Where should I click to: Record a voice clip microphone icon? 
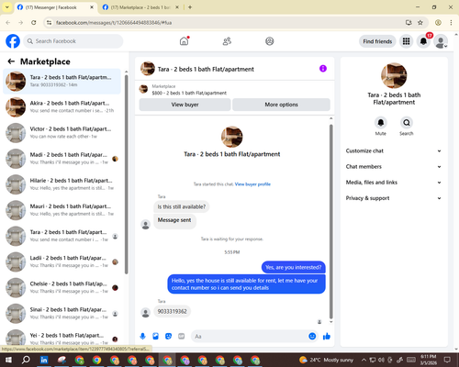[x=142, y=337]
